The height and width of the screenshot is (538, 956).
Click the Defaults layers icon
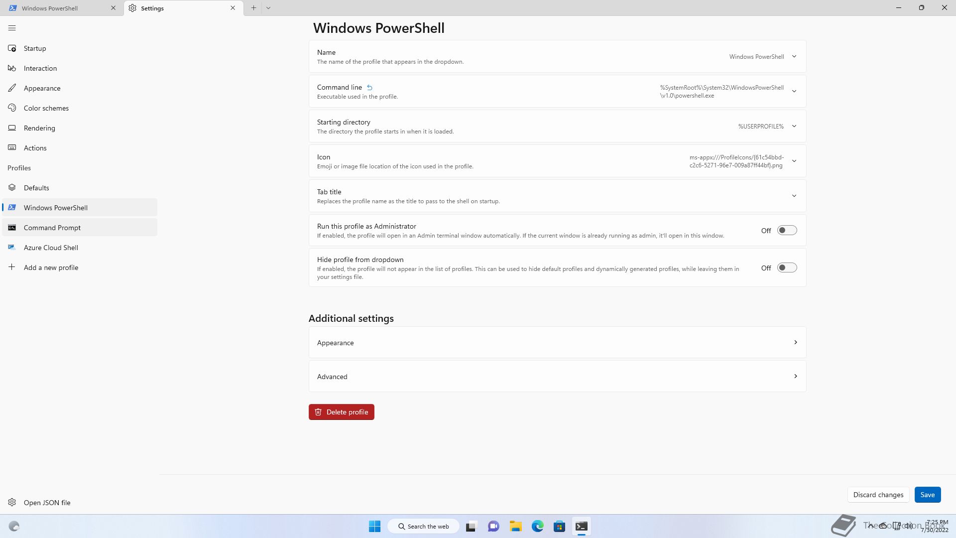(12, 188)
